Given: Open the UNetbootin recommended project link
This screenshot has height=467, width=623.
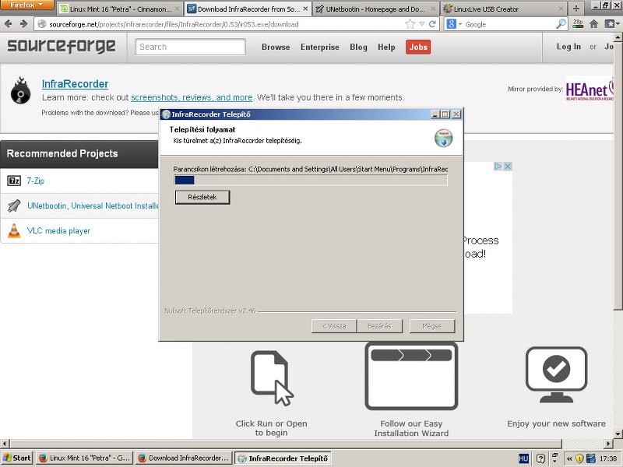Looking at the screenshot, I should 93,205.
